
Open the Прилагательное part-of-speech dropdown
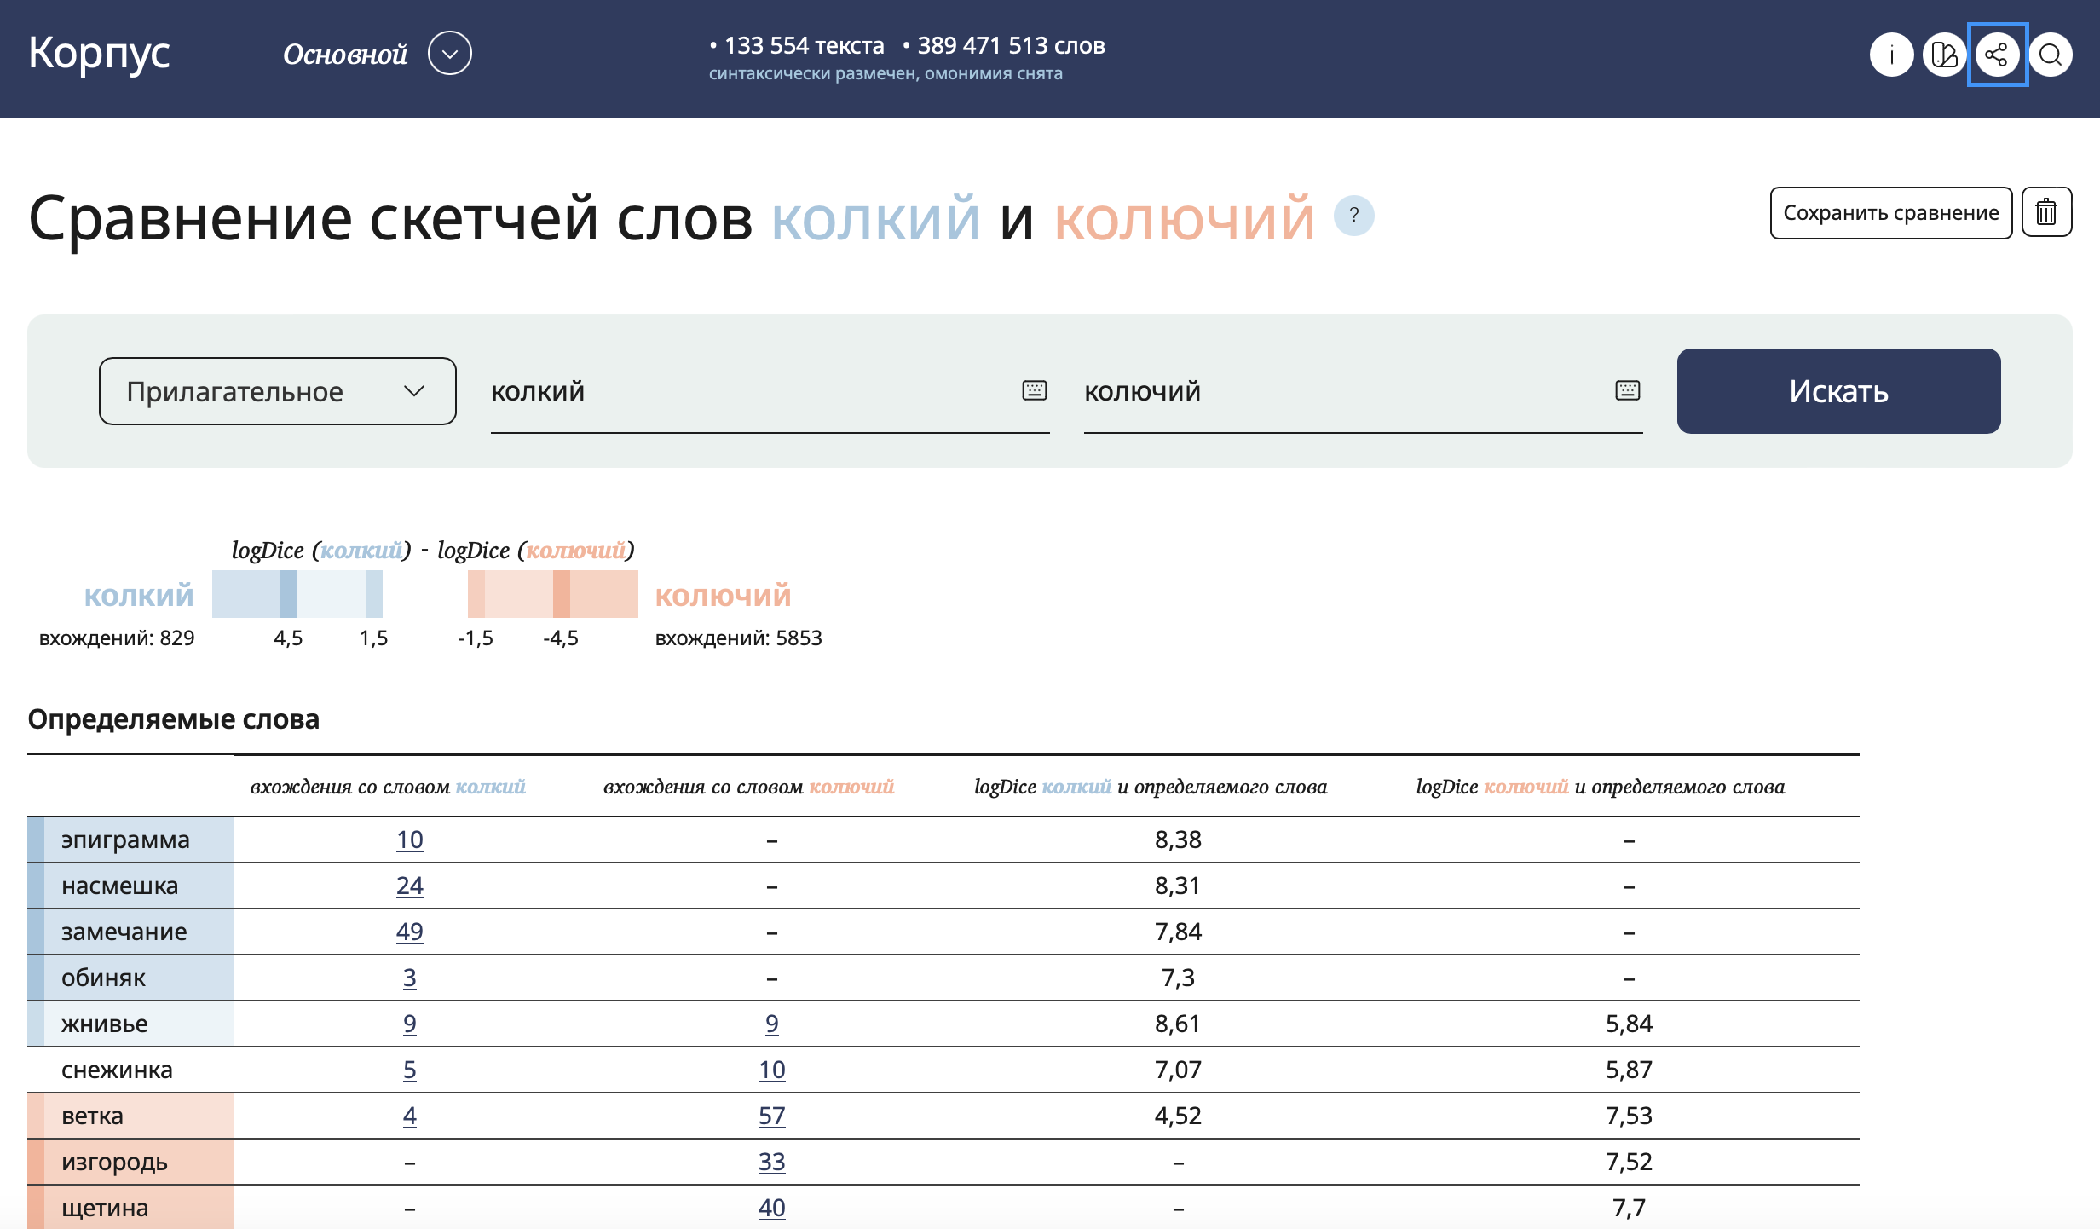coord(277,391)
